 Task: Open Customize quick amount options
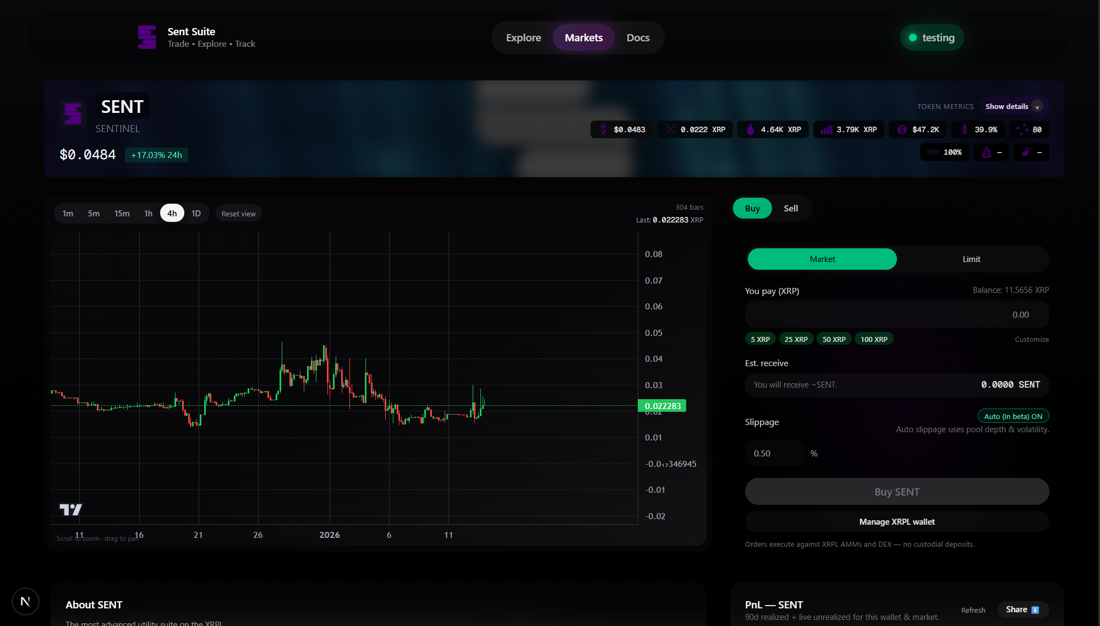coord(1031,340)
